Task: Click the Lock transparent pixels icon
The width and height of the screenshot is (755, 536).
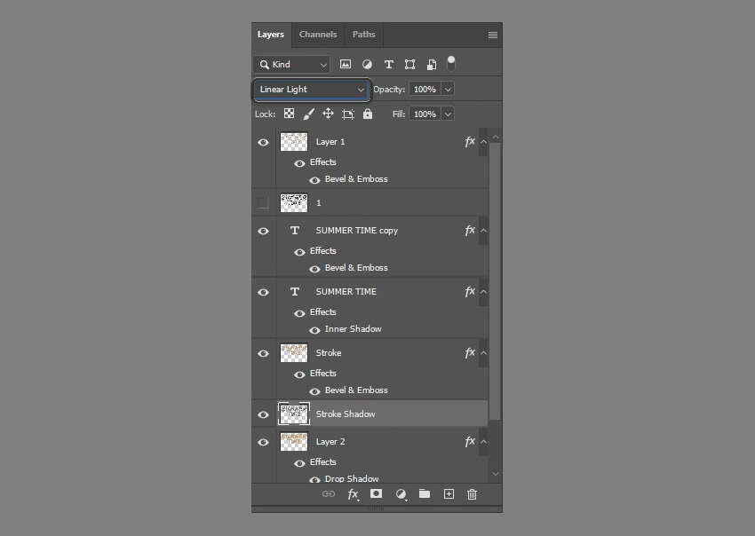Action: coord(288,114)
